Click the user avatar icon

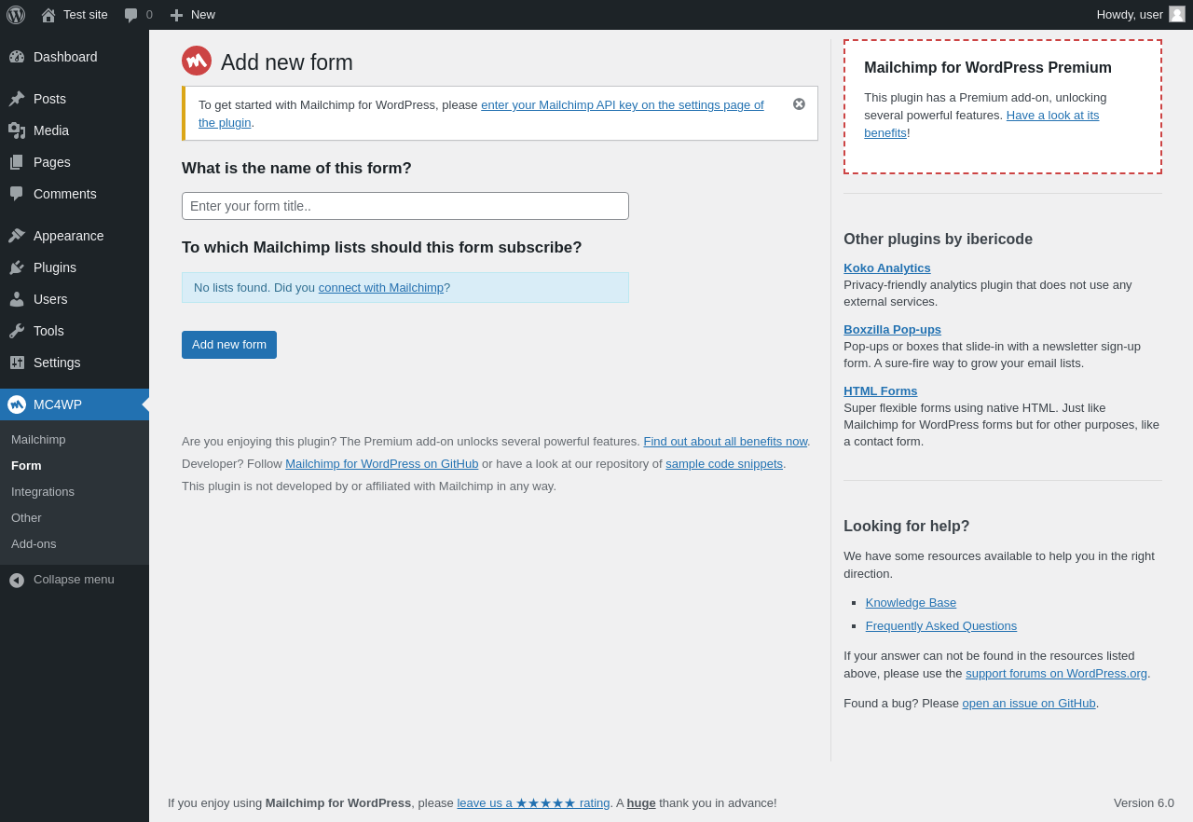(1177, 15)
